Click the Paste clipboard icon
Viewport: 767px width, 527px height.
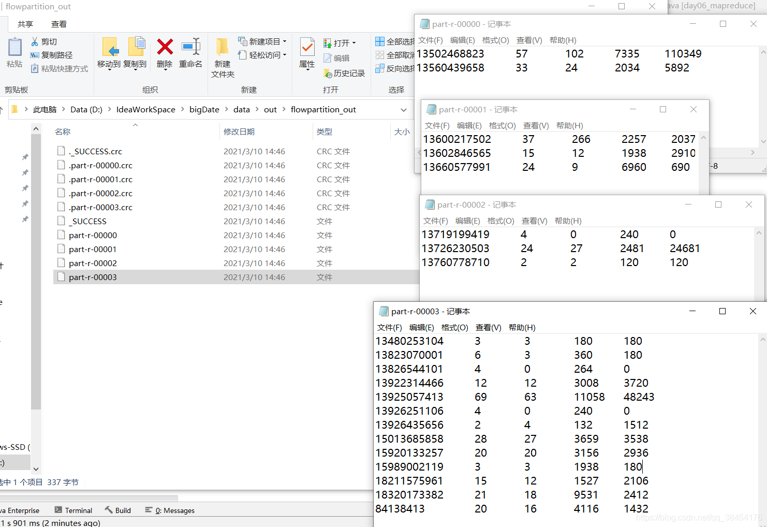[14, 48]
